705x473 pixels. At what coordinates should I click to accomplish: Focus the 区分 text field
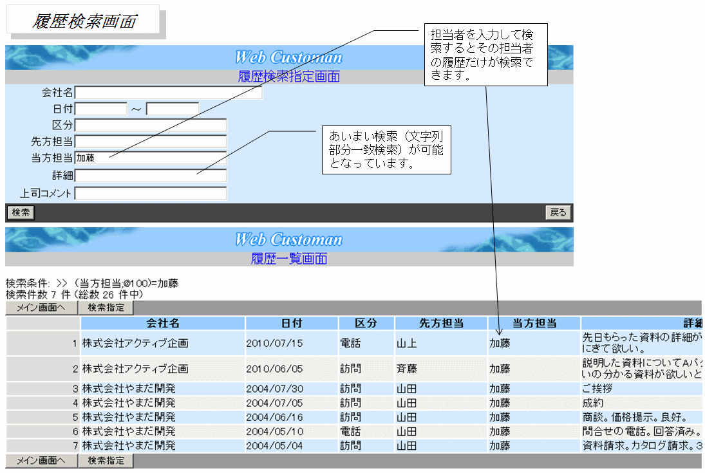(151, 125)
